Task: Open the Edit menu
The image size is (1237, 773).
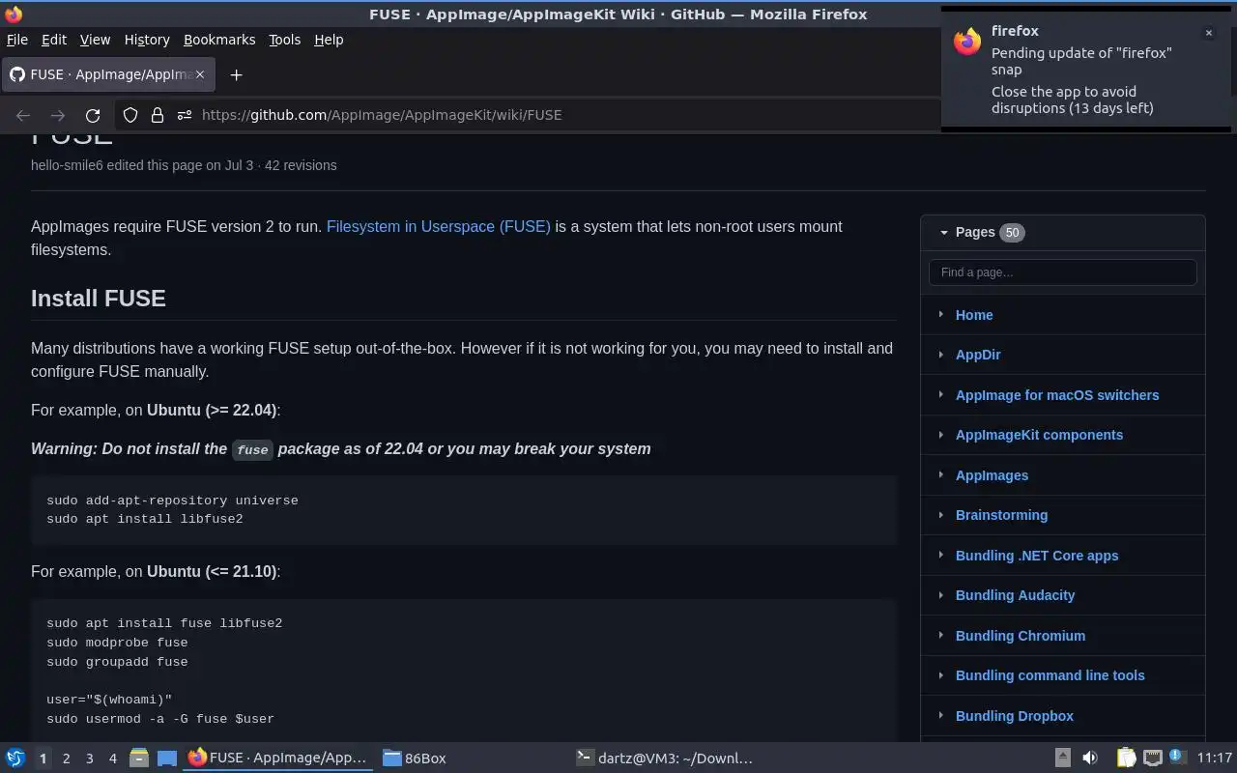Action: click(54, 40)
